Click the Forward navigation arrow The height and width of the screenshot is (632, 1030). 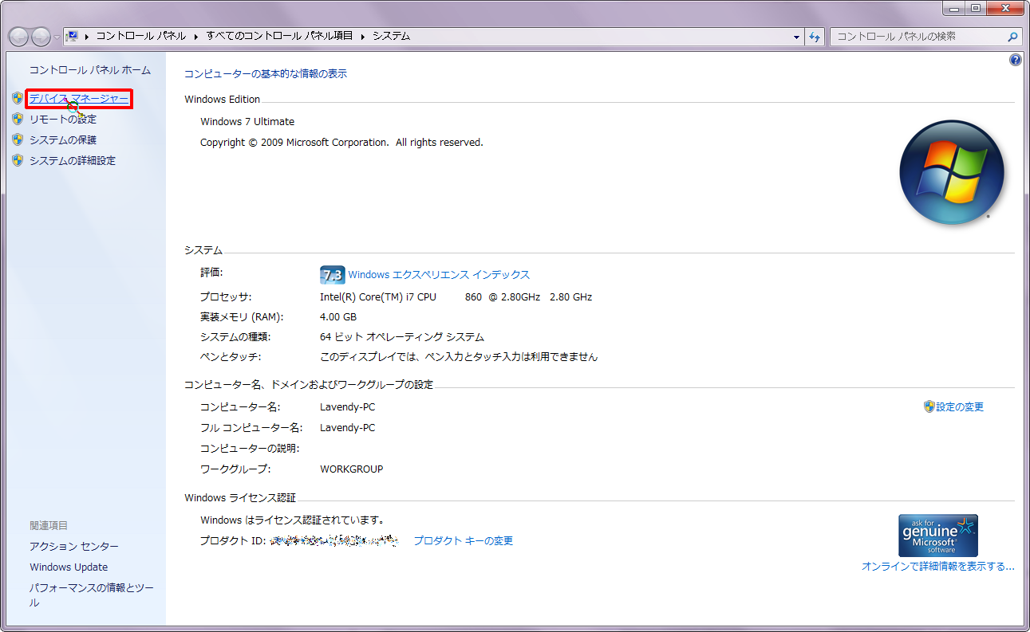click(x=41, y=36)
